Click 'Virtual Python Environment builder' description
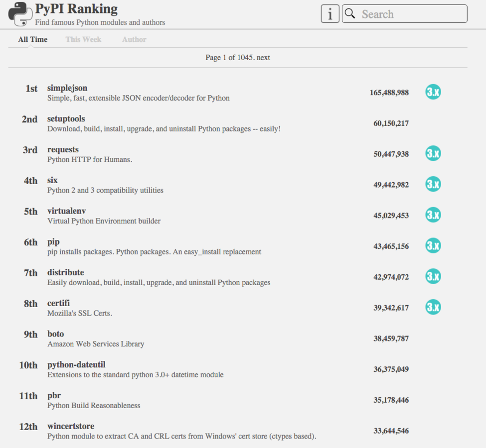 click(104, 221)
